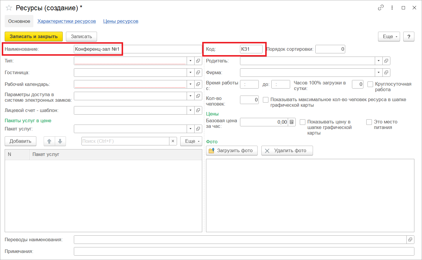The height and width of the screenshot is (260, 422).
Task: Open help with the question mark button
Action: tap(409, 36)
